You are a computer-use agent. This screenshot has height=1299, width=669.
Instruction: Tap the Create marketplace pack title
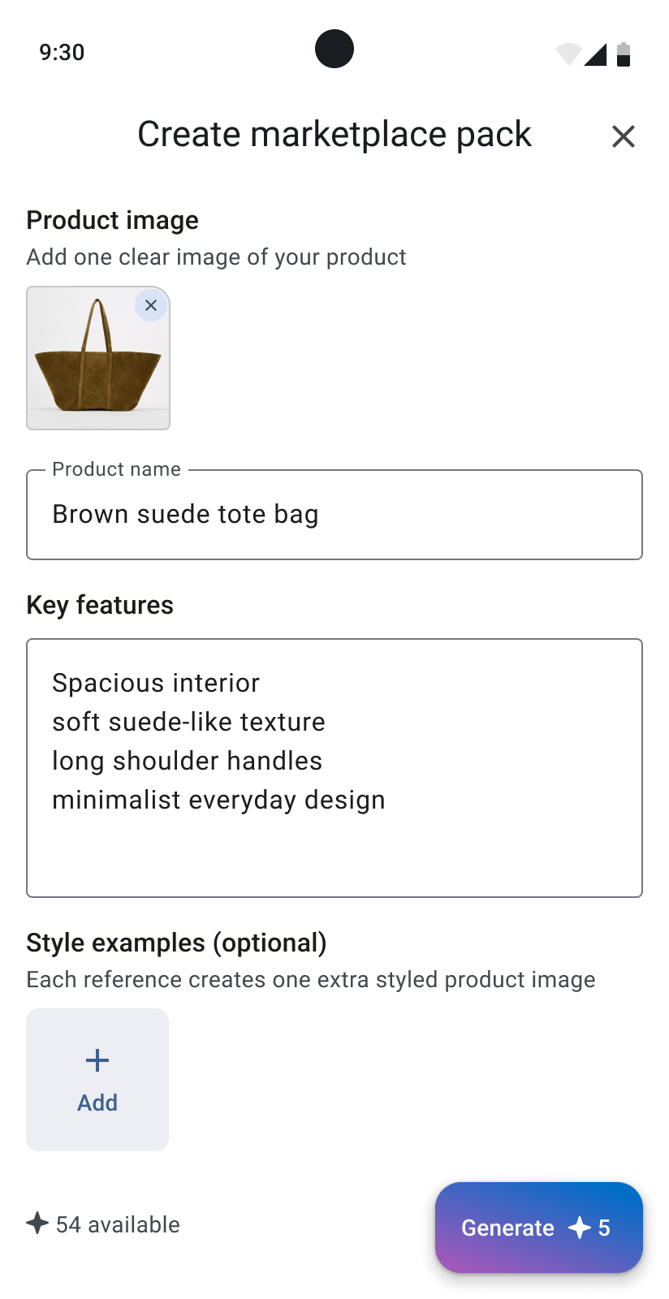click(x=334, y=135)
